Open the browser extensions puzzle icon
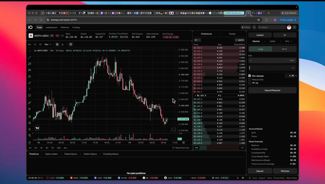The width and height of the screenshot is (325, 184). 266,20
